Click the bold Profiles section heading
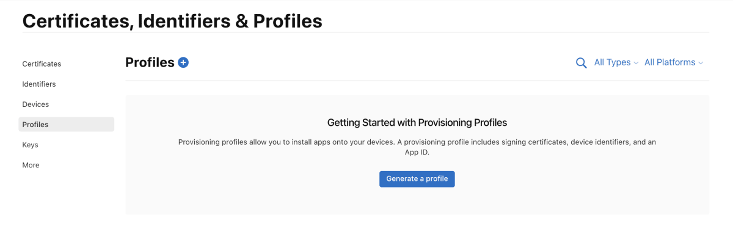The width and height of the screenshot is (733, 248). [x=150, y=62]
